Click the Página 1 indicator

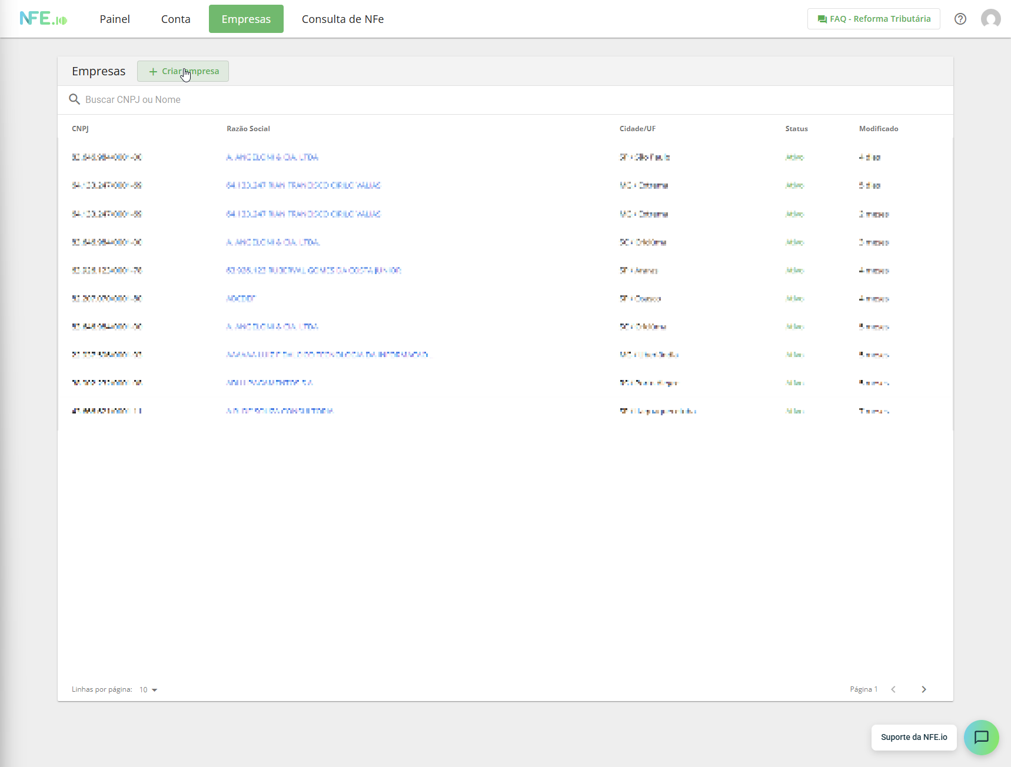click(x=864, y=689)
